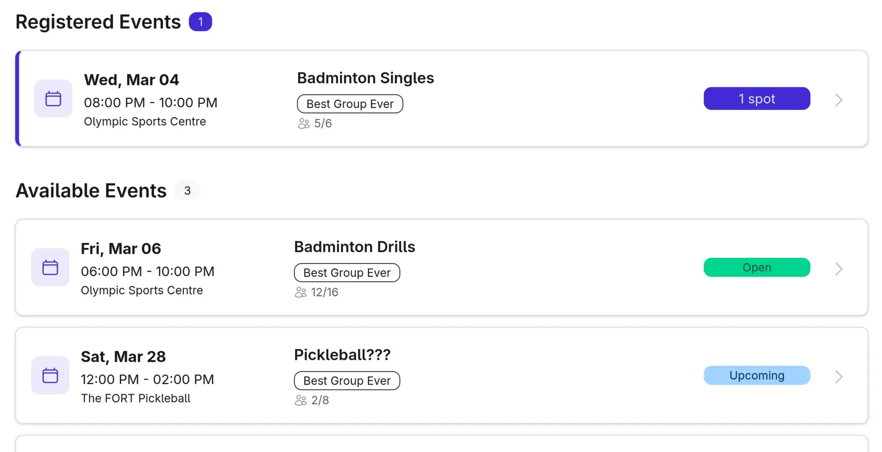This screenshot has height=452, width=882.
Task: Click the Available Events count badge
Action: [x=187, y=190]
